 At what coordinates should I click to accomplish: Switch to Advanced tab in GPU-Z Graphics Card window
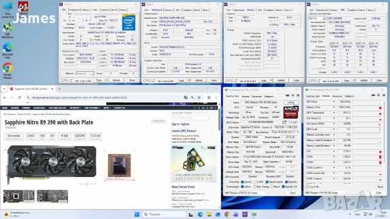pyautogui.click(x=257, y=96)
